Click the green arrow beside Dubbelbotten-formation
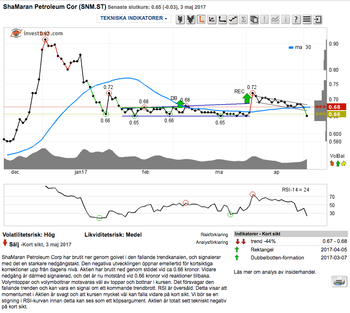 point(237,257)
